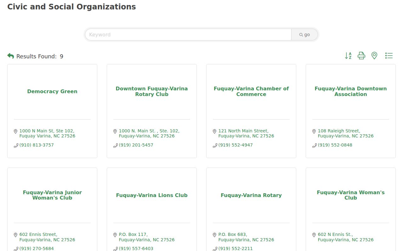Click address 602 N Ennis St.
The image size is (403, 251).
point(346,237)
